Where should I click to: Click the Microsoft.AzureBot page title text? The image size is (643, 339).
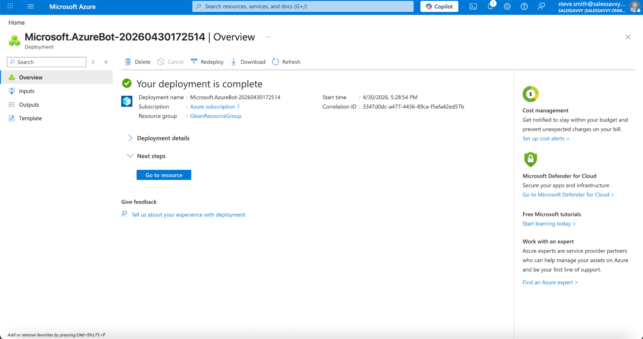click(115, 37)
